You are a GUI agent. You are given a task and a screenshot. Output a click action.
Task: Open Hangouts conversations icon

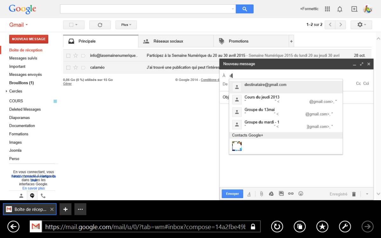pyautogui.click(x=32, y=196)
